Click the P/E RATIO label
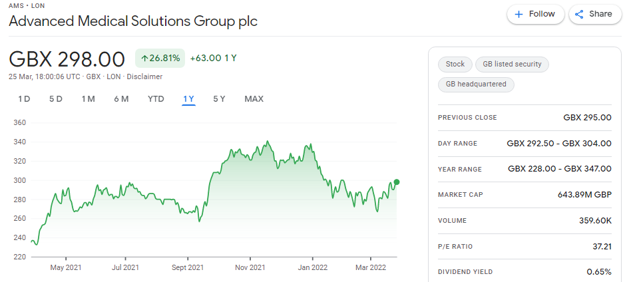 455,246
